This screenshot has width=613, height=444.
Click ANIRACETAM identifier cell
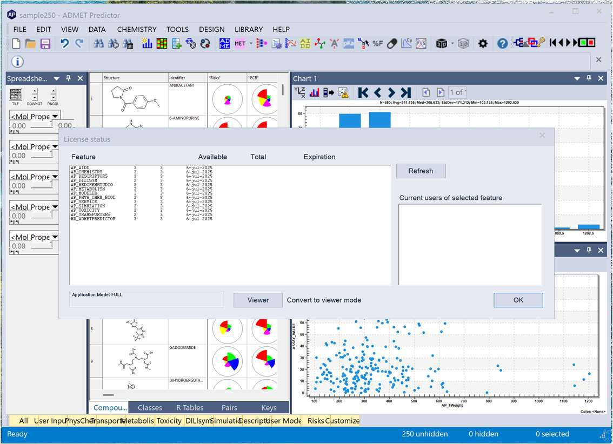(x=188, y=99)
